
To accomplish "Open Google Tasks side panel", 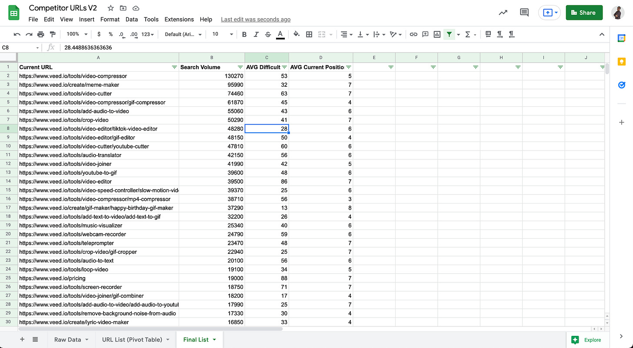I will 621,85.
